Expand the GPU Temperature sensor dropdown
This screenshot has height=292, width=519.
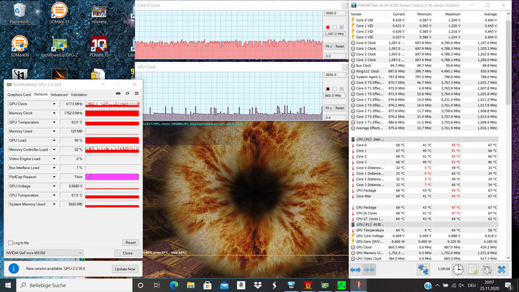pos(54,122)
